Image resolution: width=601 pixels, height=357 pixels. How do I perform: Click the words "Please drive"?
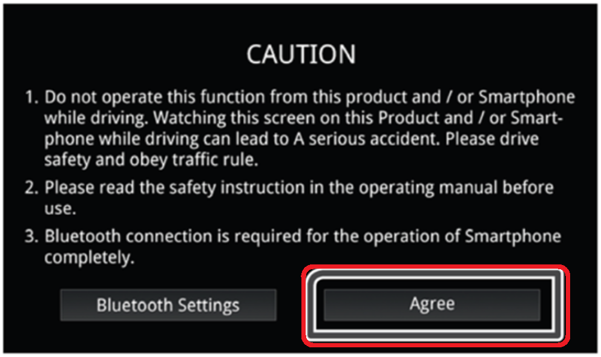coord(492,139)
